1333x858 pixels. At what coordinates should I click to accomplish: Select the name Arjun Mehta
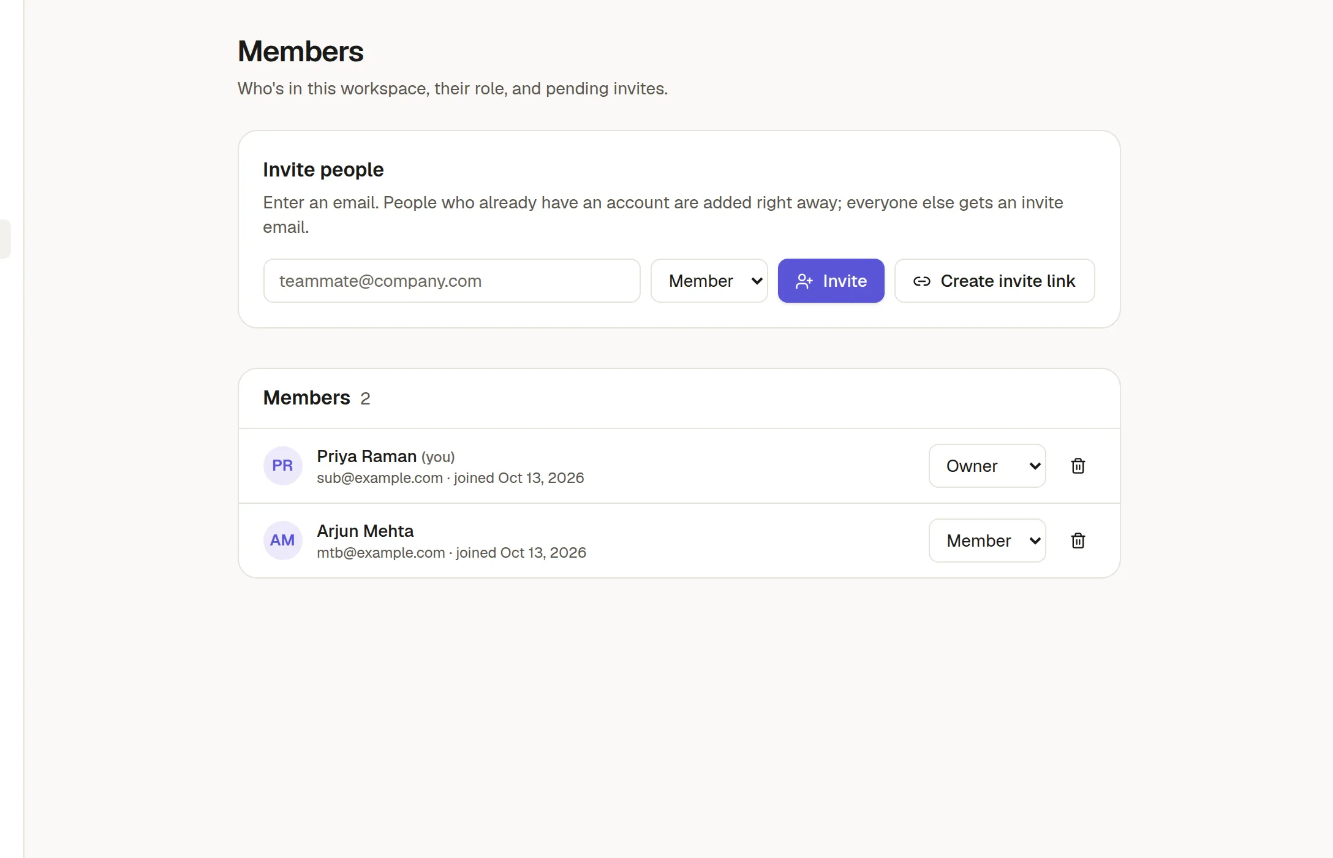tap(365, 531)
